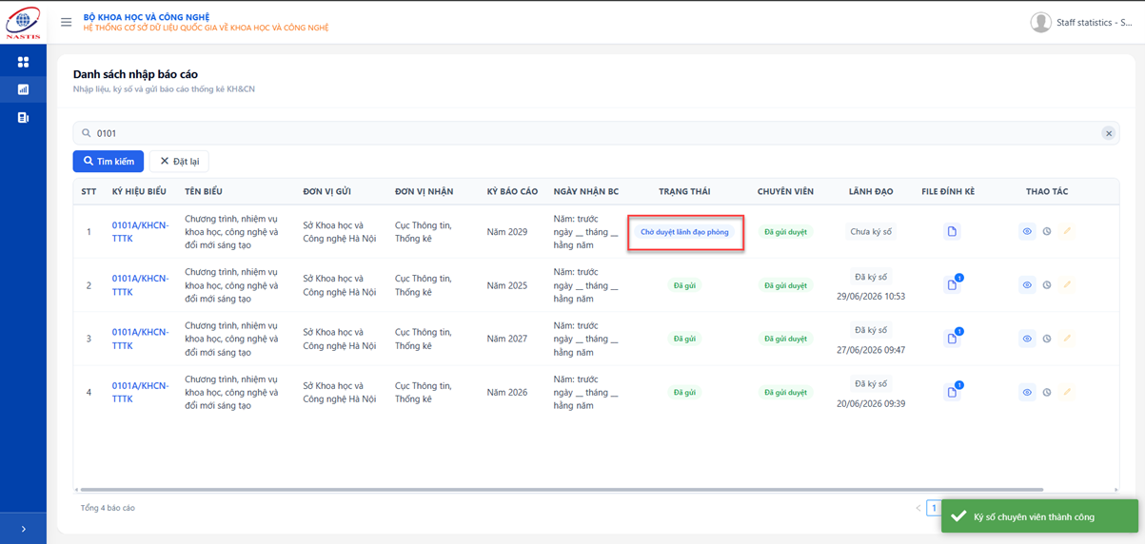The image size is (1145, 544).
Task: Click 20/06/2026 09:39 signing date
Action: pyautogui.click(x=871, y=403)
